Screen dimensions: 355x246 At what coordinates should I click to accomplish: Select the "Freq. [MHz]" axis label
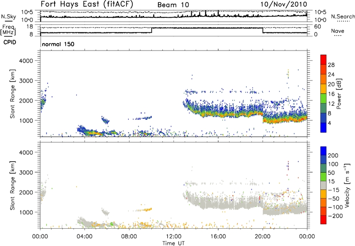click(x=8, y=30)
